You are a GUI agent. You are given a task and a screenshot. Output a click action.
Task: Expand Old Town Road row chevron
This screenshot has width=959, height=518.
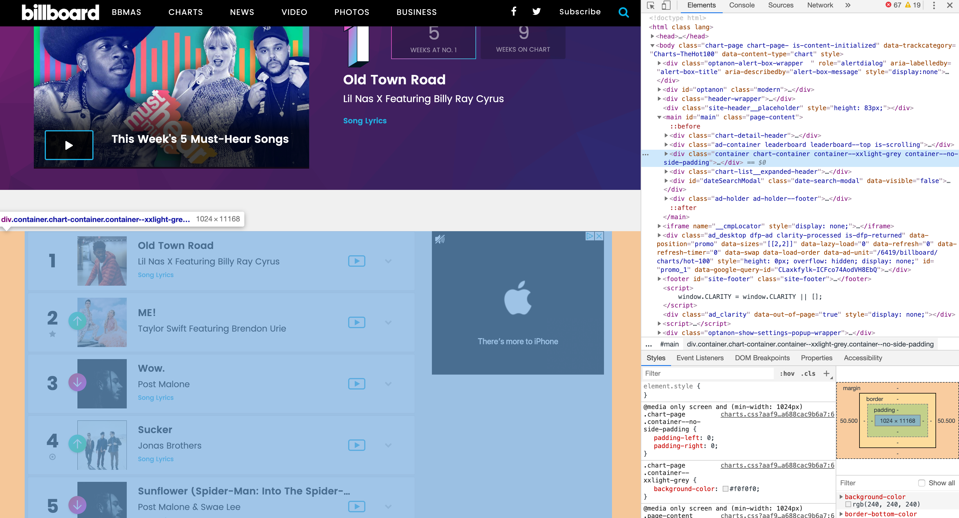coord(388,261)
